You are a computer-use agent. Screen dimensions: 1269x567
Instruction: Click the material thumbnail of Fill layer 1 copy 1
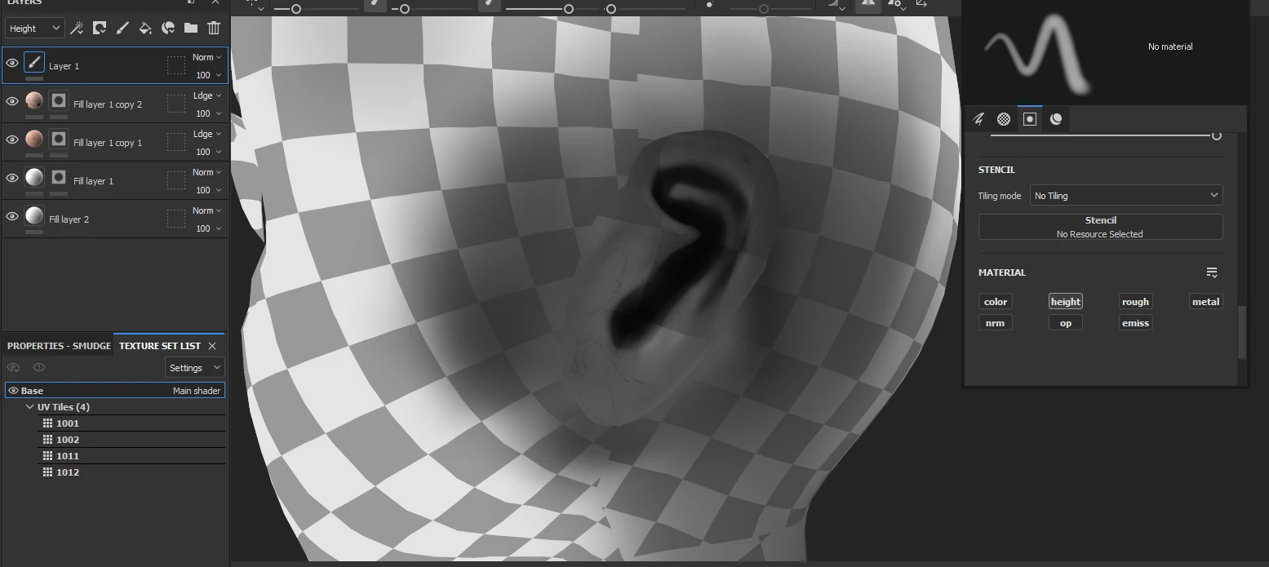click(34, 140)
